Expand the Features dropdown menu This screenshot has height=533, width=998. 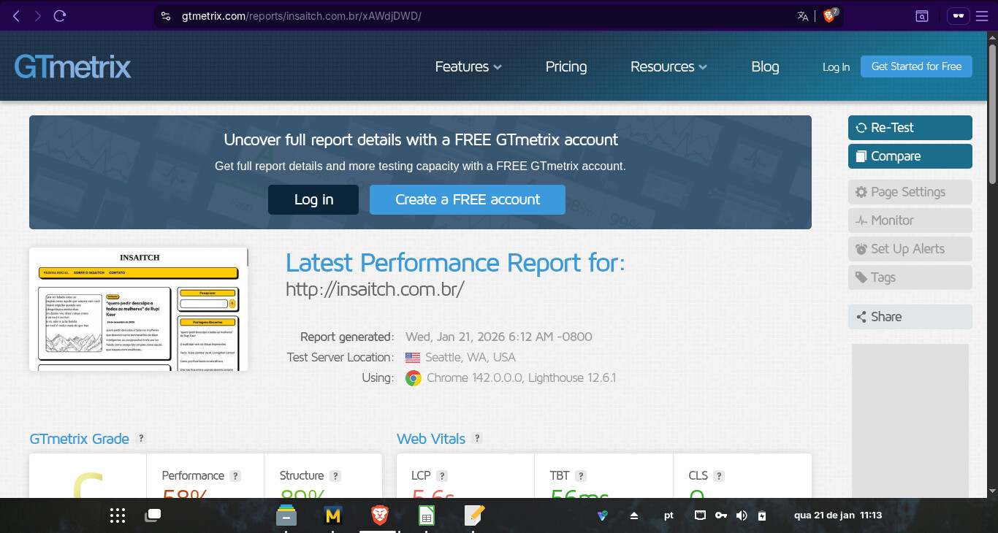click(468, 66)
